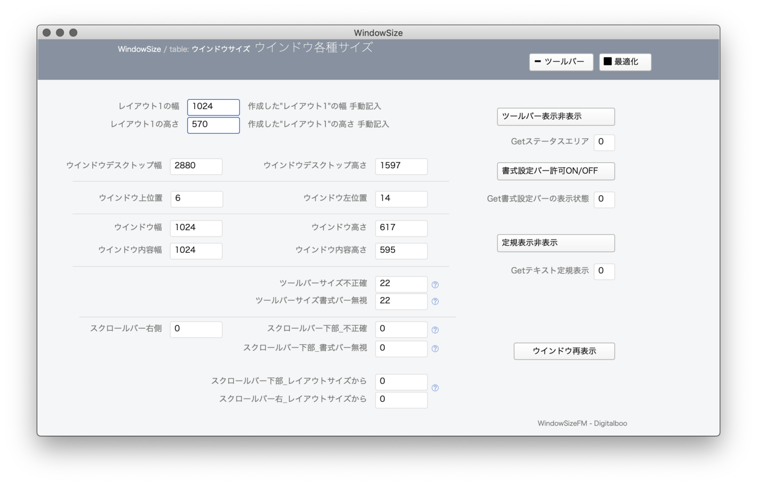This screenshot has height=485, width=757.
Task: Toggle 書式設定バー許可ON/OFF
Action: (x=555, y=171)
